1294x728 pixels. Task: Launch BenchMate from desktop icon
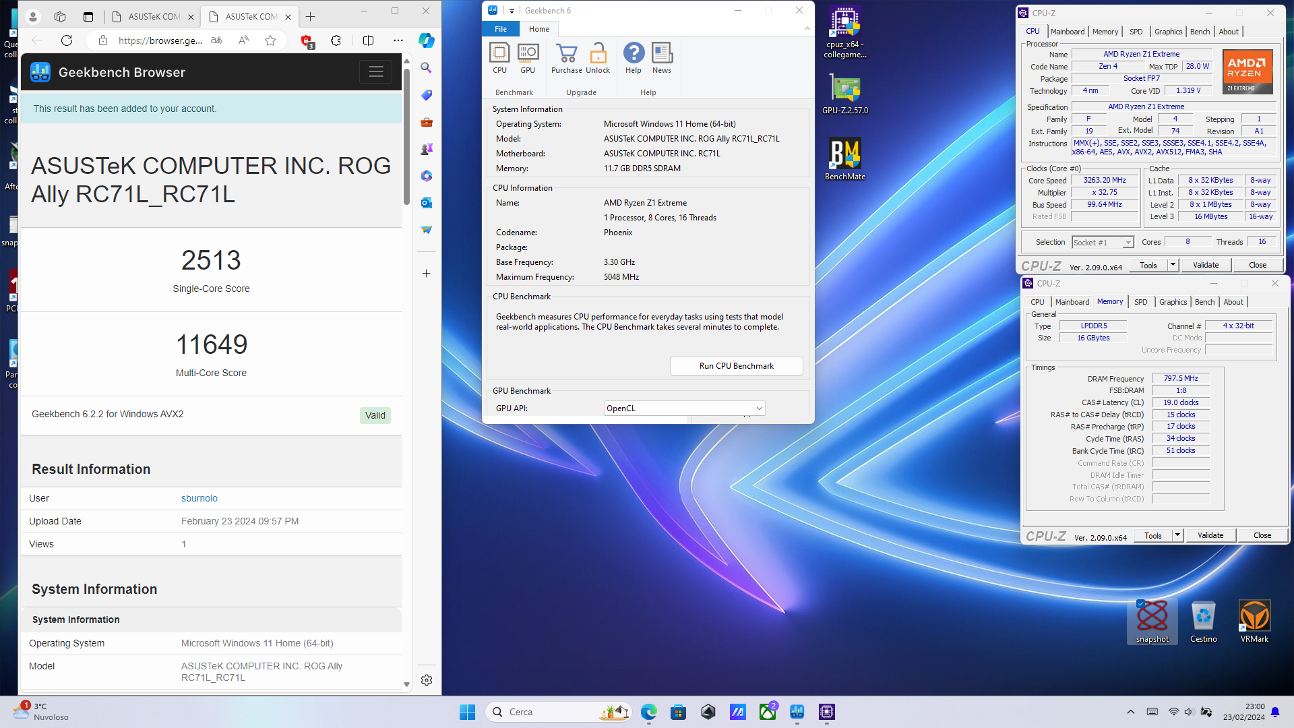(x=845, y=160)
